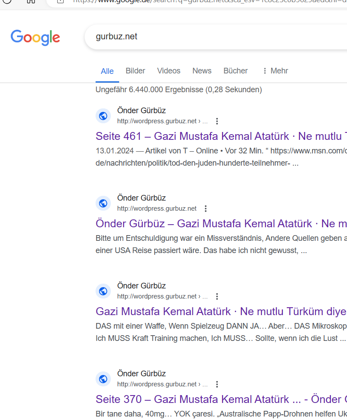
Task: Click the globe favicon of the DAS mit einer Waffe result
Action: [x=103, y=291]
